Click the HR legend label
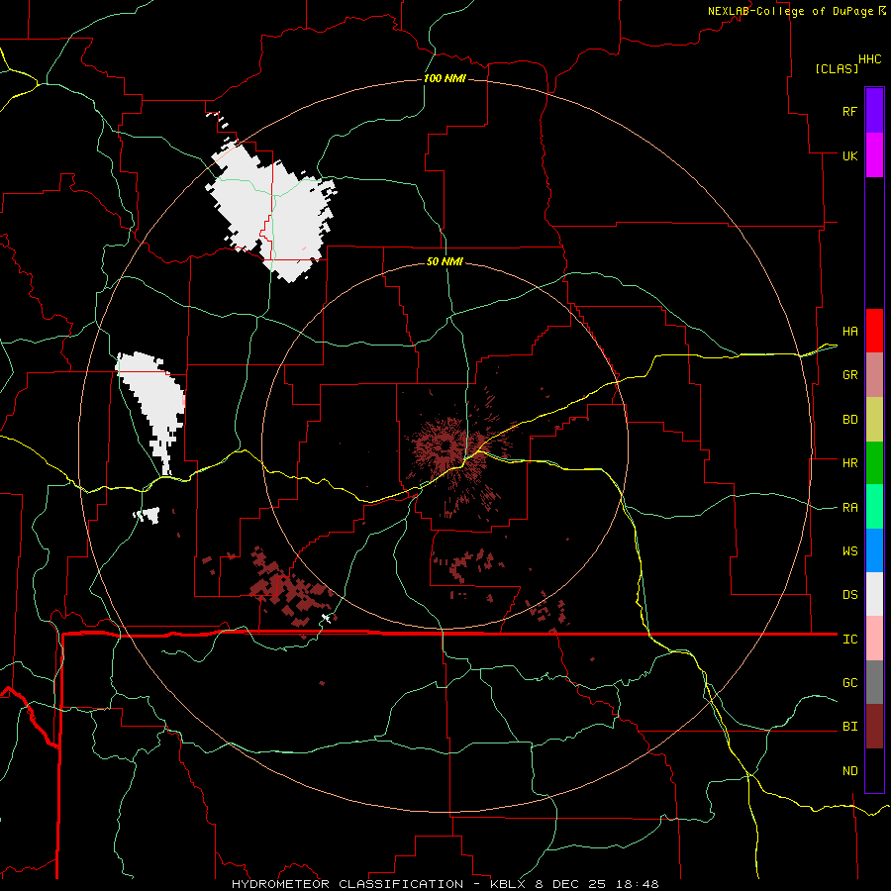 point(849,463)
